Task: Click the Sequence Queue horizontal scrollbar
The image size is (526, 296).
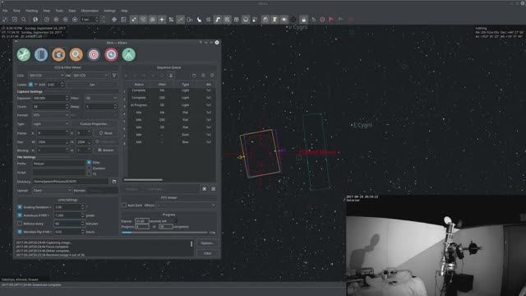Action: (x=143, y=180)
